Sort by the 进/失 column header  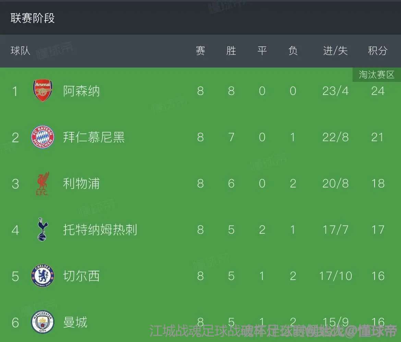coord(335,51)
